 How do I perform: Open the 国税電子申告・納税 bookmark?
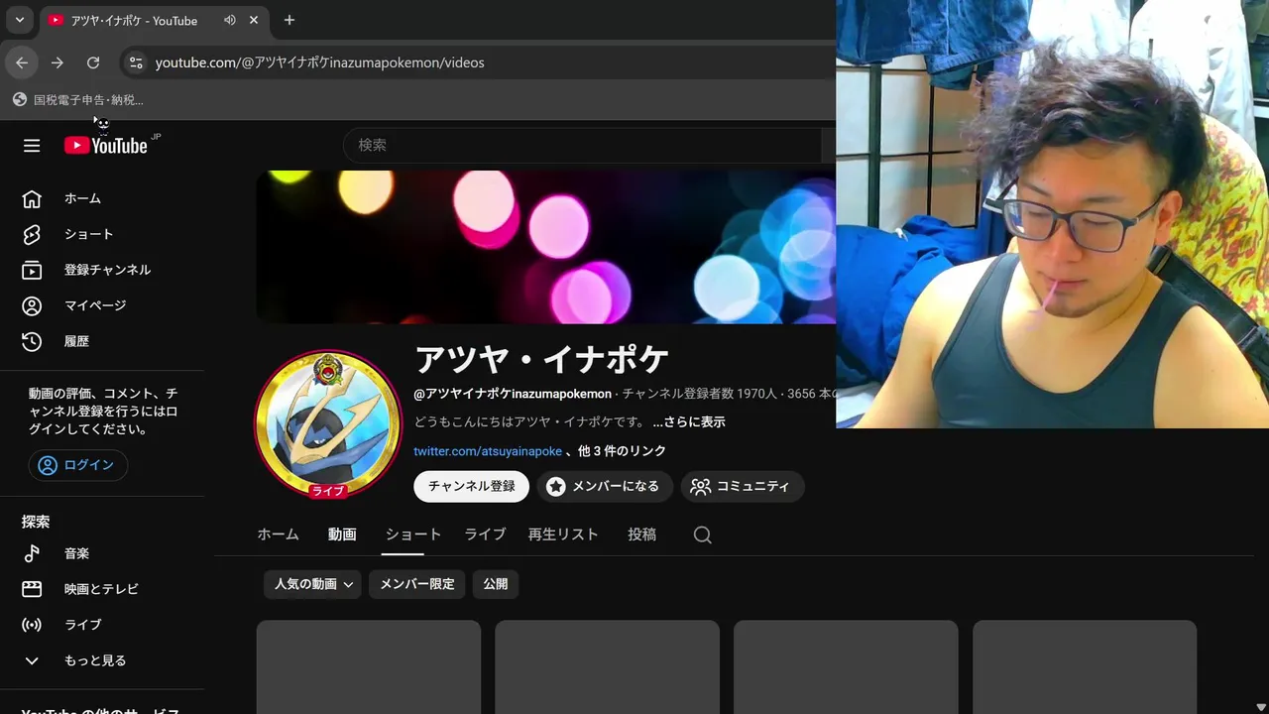coord(78,99)
